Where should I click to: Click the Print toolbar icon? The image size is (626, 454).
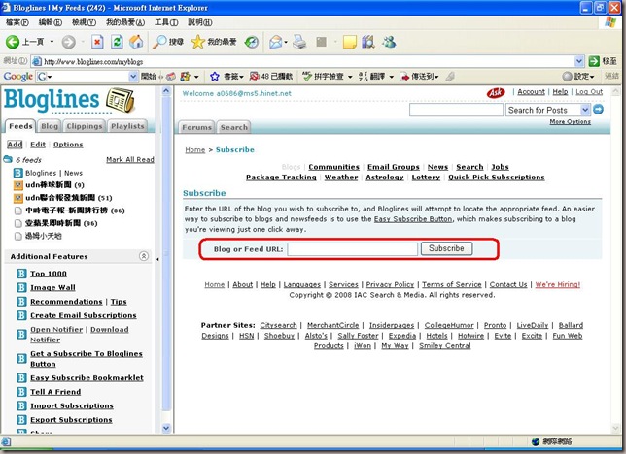(299, 43)
